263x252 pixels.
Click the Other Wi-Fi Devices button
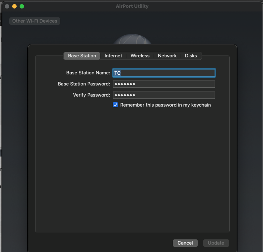[35, 21]
